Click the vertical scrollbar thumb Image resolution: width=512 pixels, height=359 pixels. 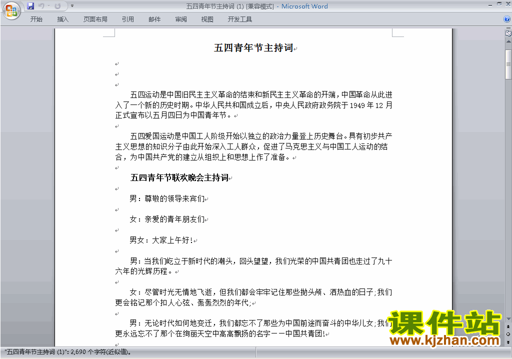[x=508, y=64]
